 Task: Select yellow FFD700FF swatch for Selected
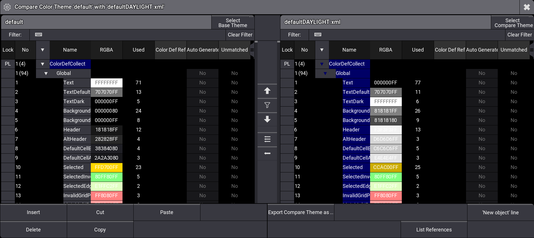(x=107, y=167)
